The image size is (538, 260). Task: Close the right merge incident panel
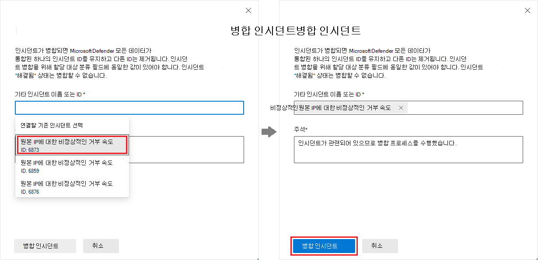(x=528, y=10)
